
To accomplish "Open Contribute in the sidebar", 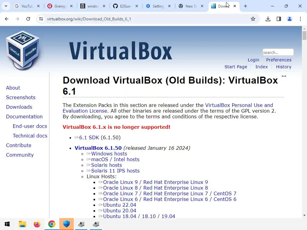I will [x=19, y=145].
